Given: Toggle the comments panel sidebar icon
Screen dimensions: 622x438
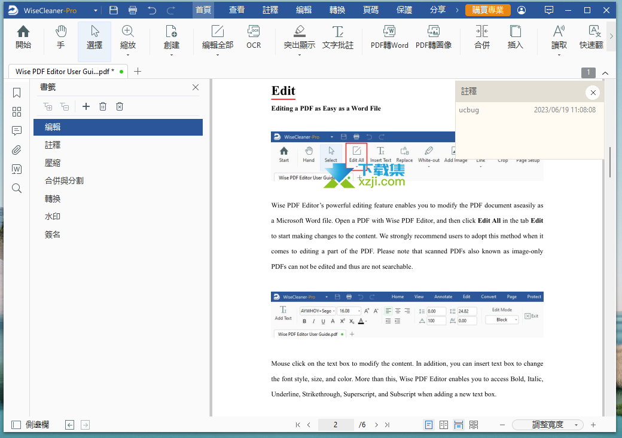Looking at the screenshot, I should pyautogui.click(x=17, y=131).
